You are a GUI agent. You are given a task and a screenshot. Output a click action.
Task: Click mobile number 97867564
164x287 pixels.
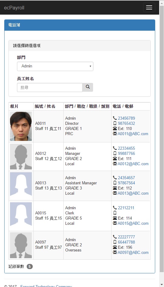coord(126,183)
